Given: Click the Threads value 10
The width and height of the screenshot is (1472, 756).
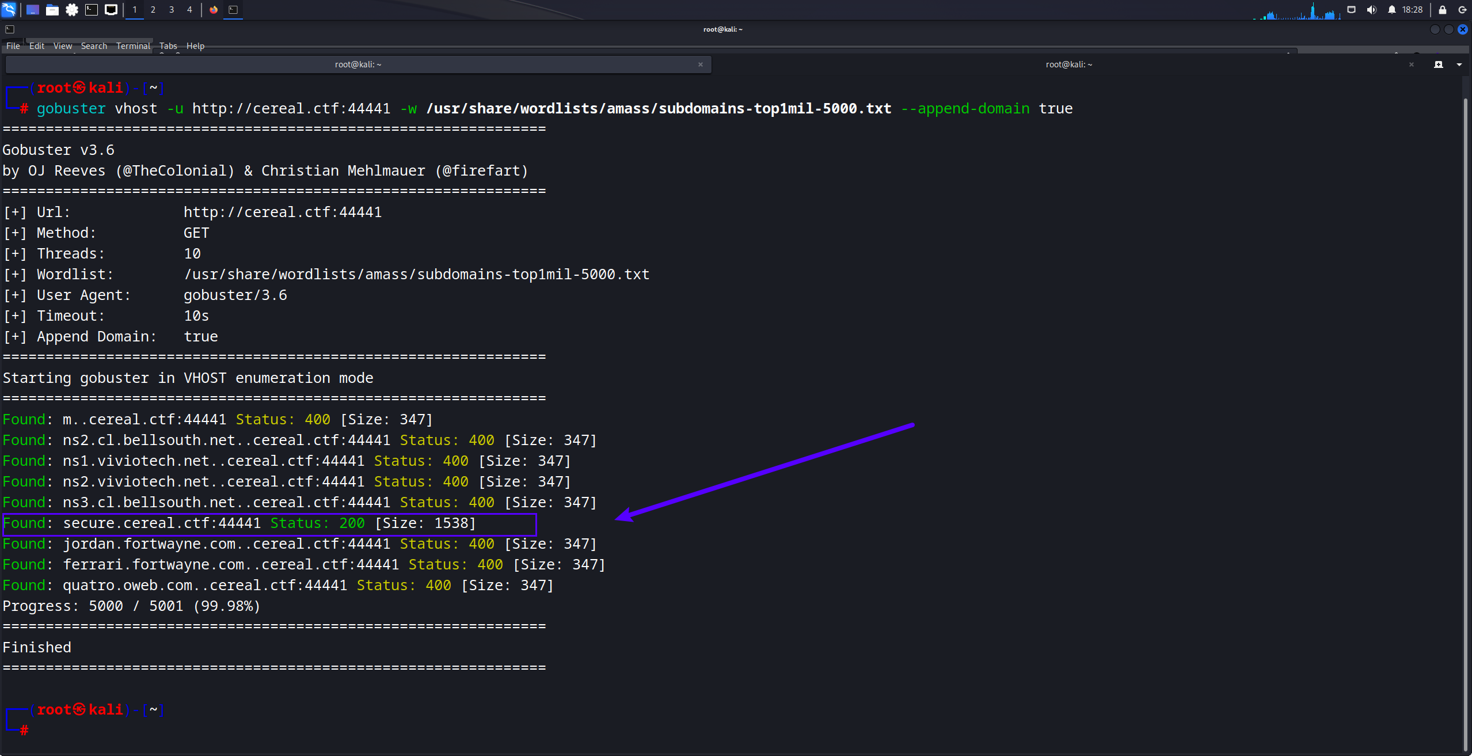Looking at the screenshot, I should [x=192, y=254].
